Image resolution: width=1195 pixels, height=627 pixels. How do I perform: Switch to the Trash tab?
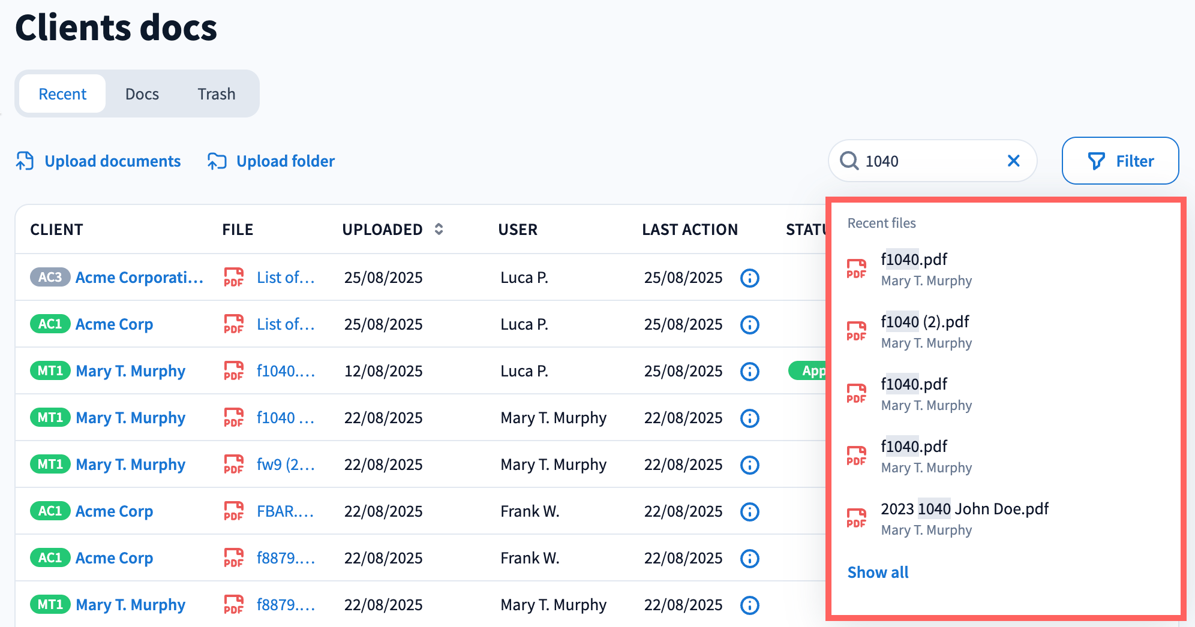click(216, 94)
